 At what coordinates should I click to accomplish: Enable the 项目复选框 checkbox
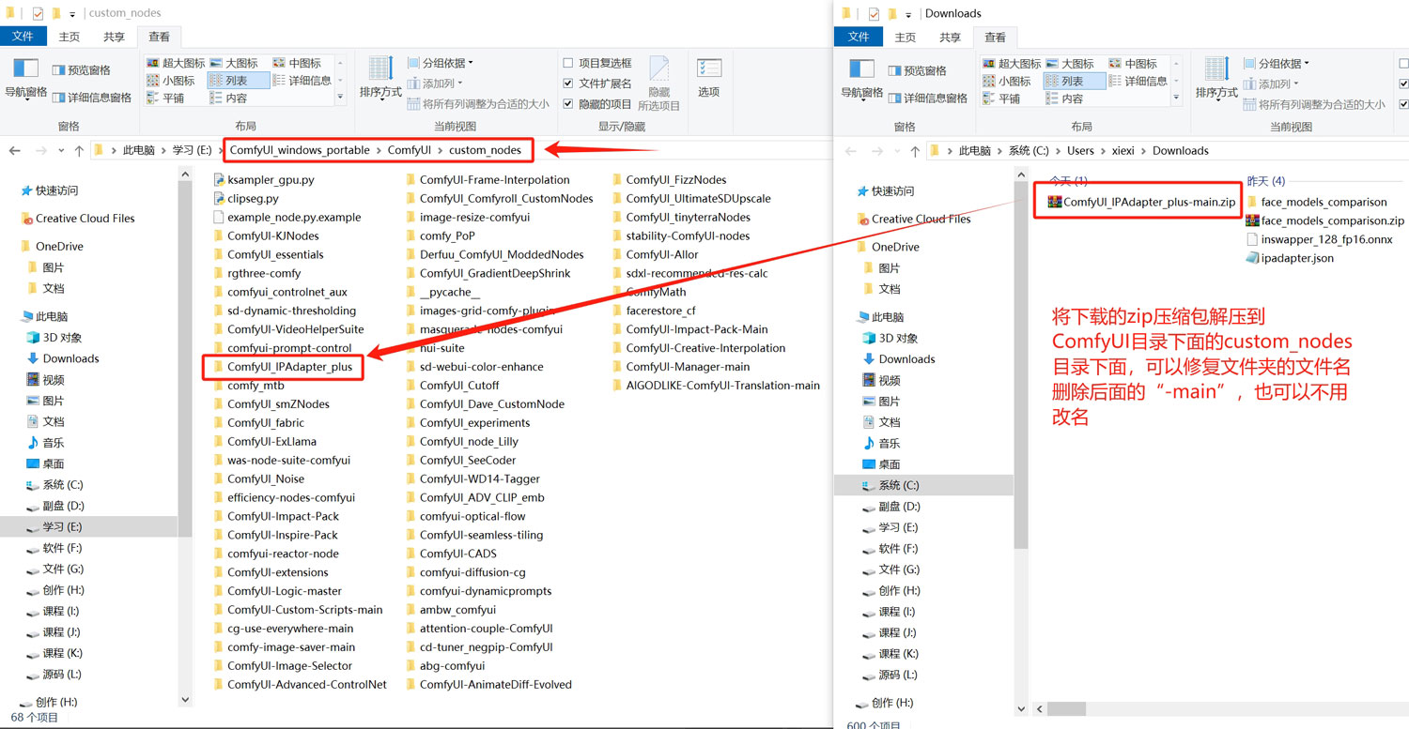(x=568, y=63)
